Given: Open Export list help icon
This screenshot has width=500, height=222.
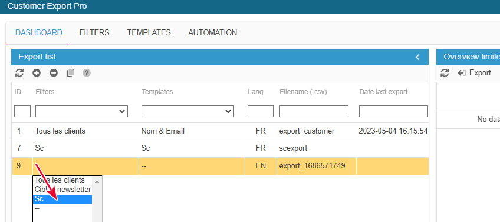Looking at the screenshot, I should click(x=87, y=73).
